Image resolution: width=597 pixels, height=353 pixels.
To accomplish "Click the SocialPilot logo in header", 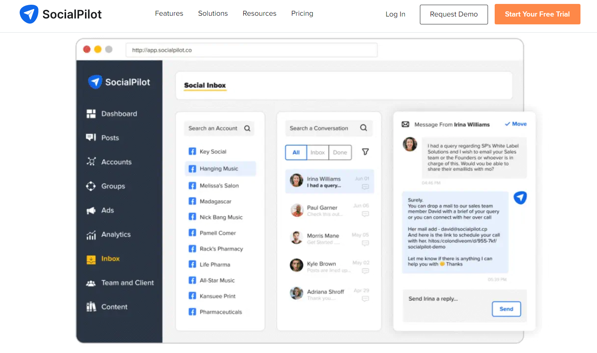I will coord(61,14).
